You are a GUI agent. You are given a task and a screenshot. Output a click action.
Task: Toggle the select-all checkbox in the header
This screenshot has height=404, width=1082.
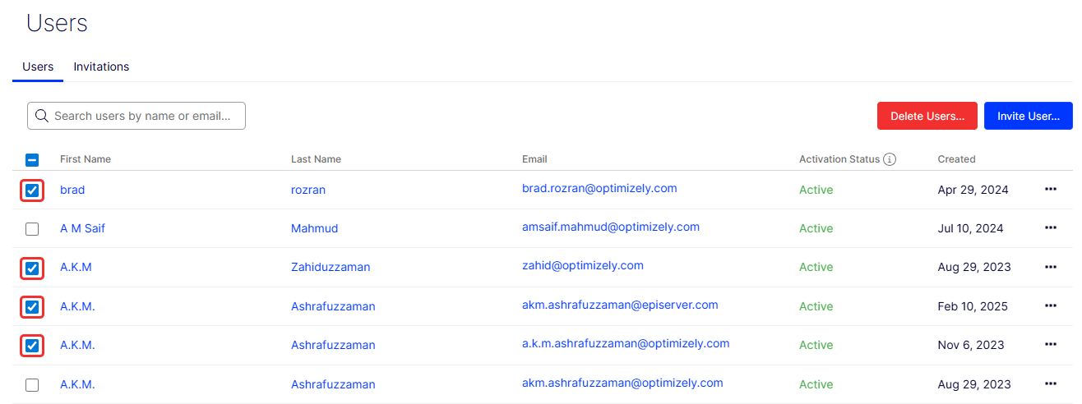[32, 160]
